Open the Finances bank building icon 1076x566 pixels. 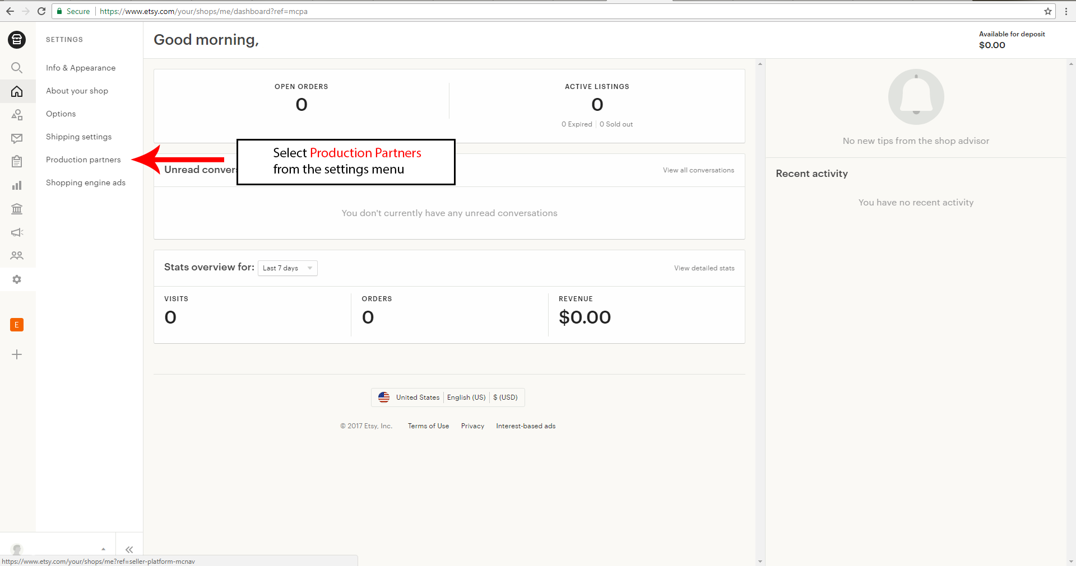point(17,209)
